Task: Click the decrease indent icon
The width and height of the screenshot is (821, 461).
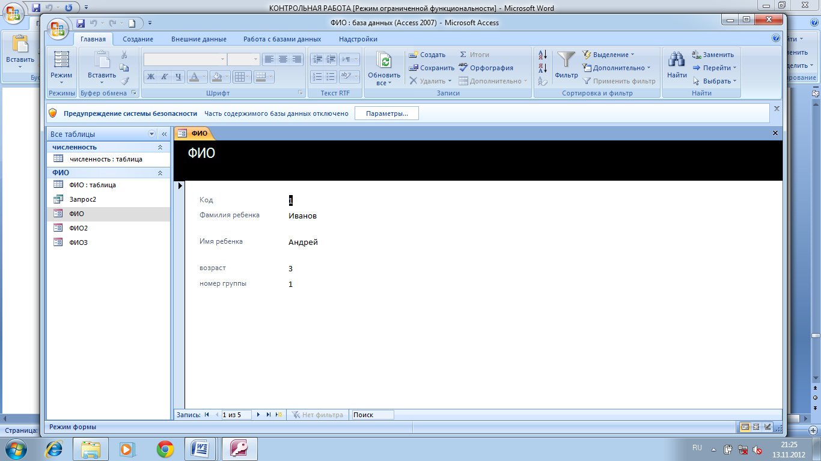Action: (317, 59)
